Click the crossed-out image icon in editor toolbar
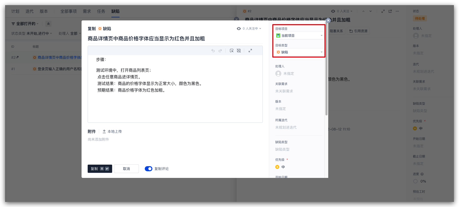459x207 pixels. (x=239, y=51)
